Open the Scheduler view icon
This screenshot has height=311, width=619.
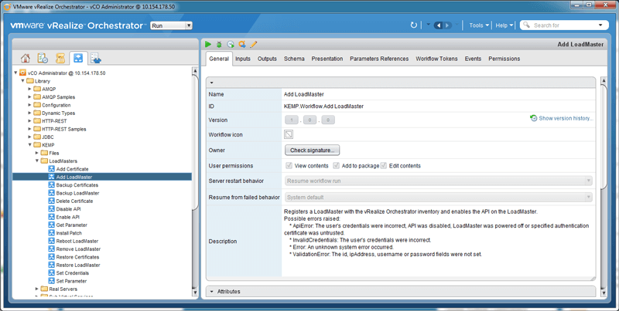point(43,58)
